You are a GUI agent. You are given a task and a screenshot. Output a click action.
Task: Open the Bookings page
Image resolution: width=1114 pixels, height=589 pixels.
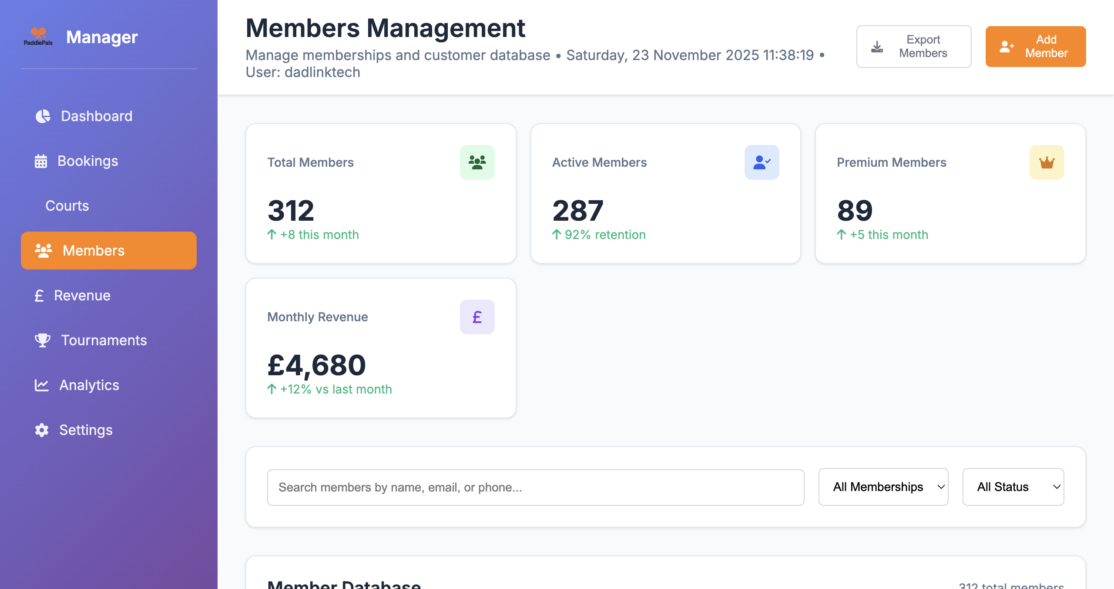point(109,161)
